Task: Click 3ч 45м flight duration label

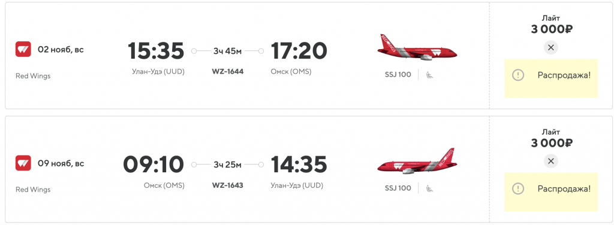Action: (227, 51)
